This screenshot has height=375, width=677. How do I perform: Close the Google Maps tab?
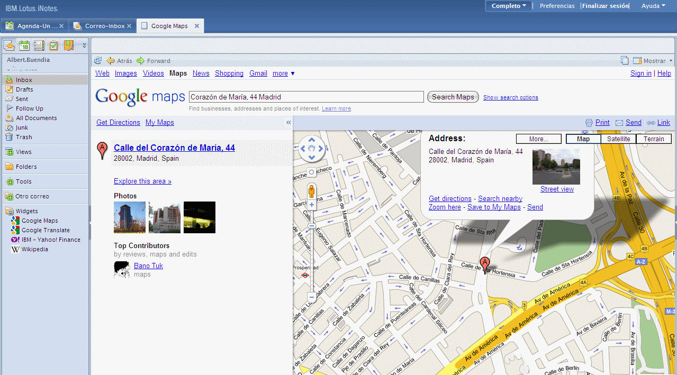click(197, 26)
